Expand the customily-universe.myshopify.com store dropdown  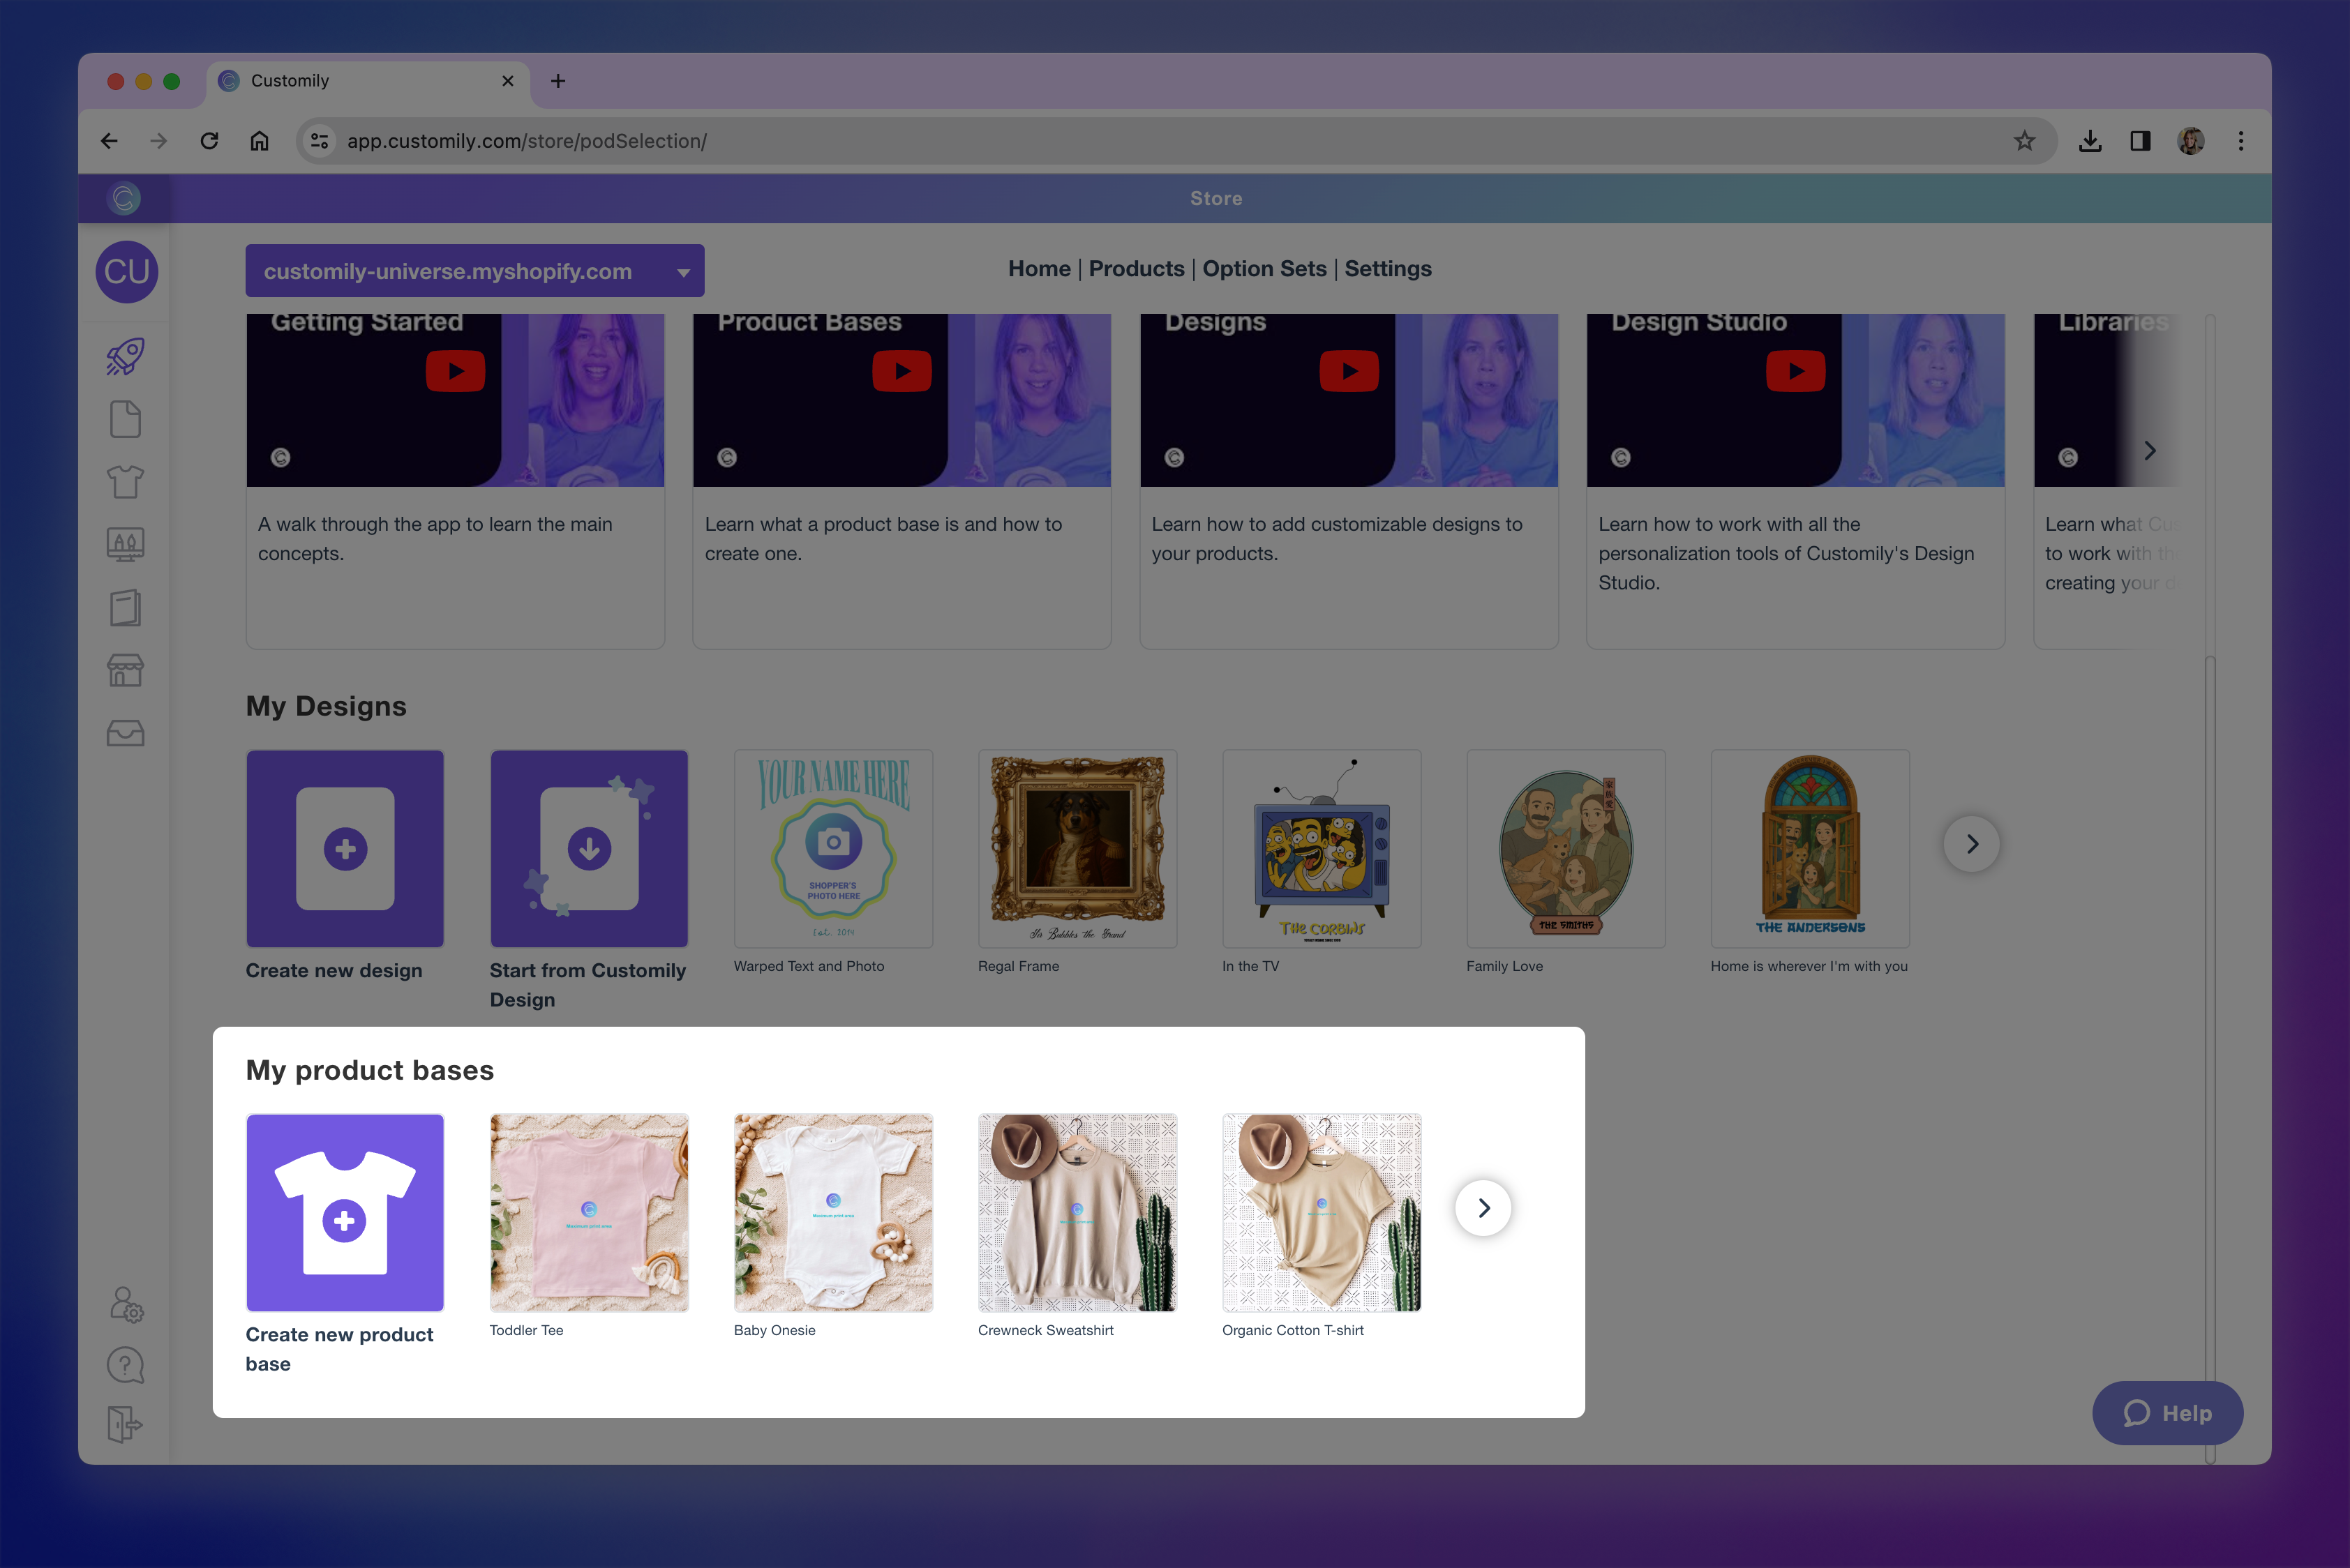pos(474,271)
